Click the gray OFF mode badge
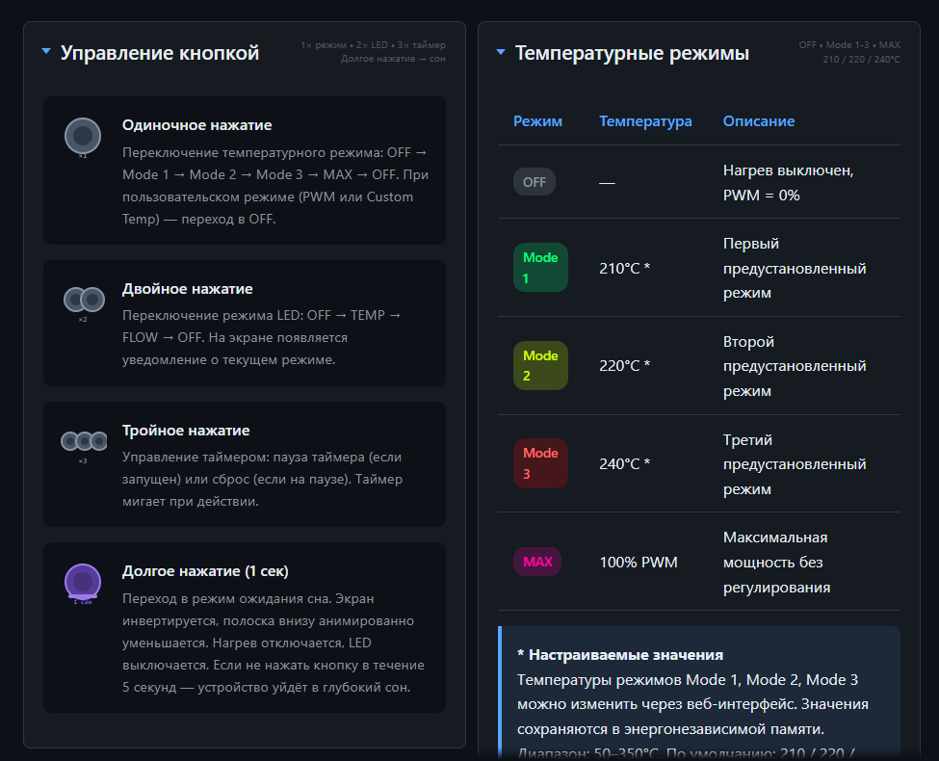 tap(534, 181)
